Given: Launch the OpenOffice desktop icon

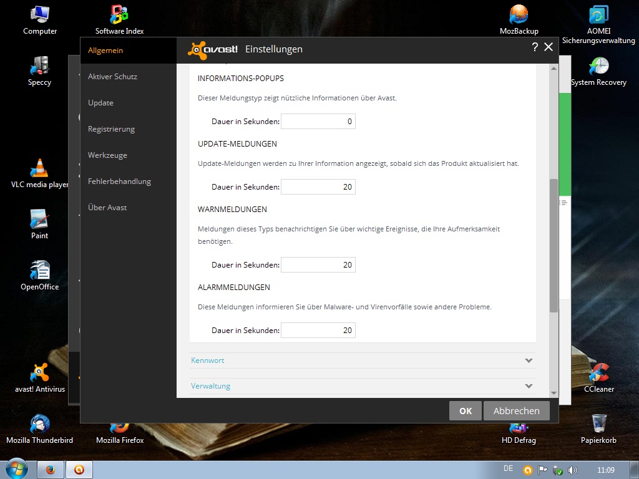Looking at the screenshot, I should pyautogui.click(x=39, y=275).
